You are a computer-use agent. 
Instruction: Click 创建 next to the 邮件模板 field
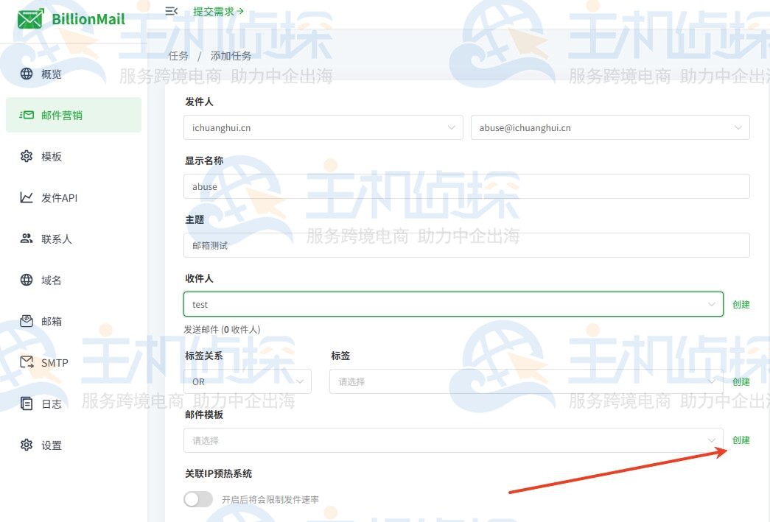tap(741, 440)
